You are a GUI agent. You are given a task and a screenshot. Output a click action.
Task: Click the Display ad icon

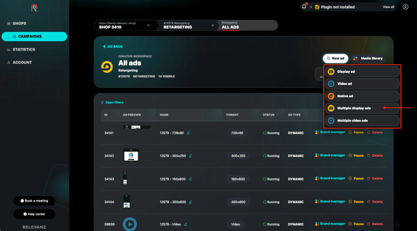coord(331,72)
